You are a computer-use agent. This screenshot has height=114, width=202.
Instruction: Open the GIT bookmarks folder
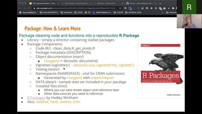tap(88, 13)
